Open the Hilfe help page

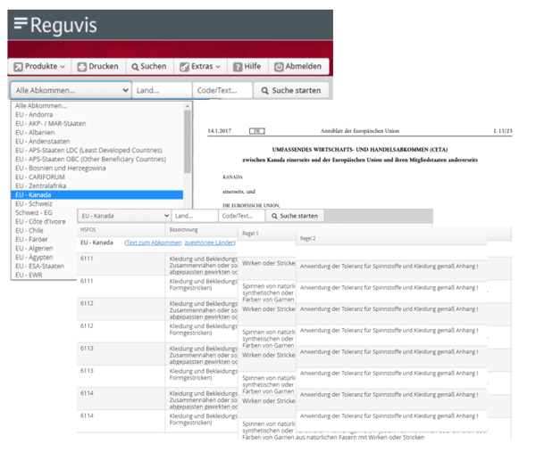pos(247,67)
